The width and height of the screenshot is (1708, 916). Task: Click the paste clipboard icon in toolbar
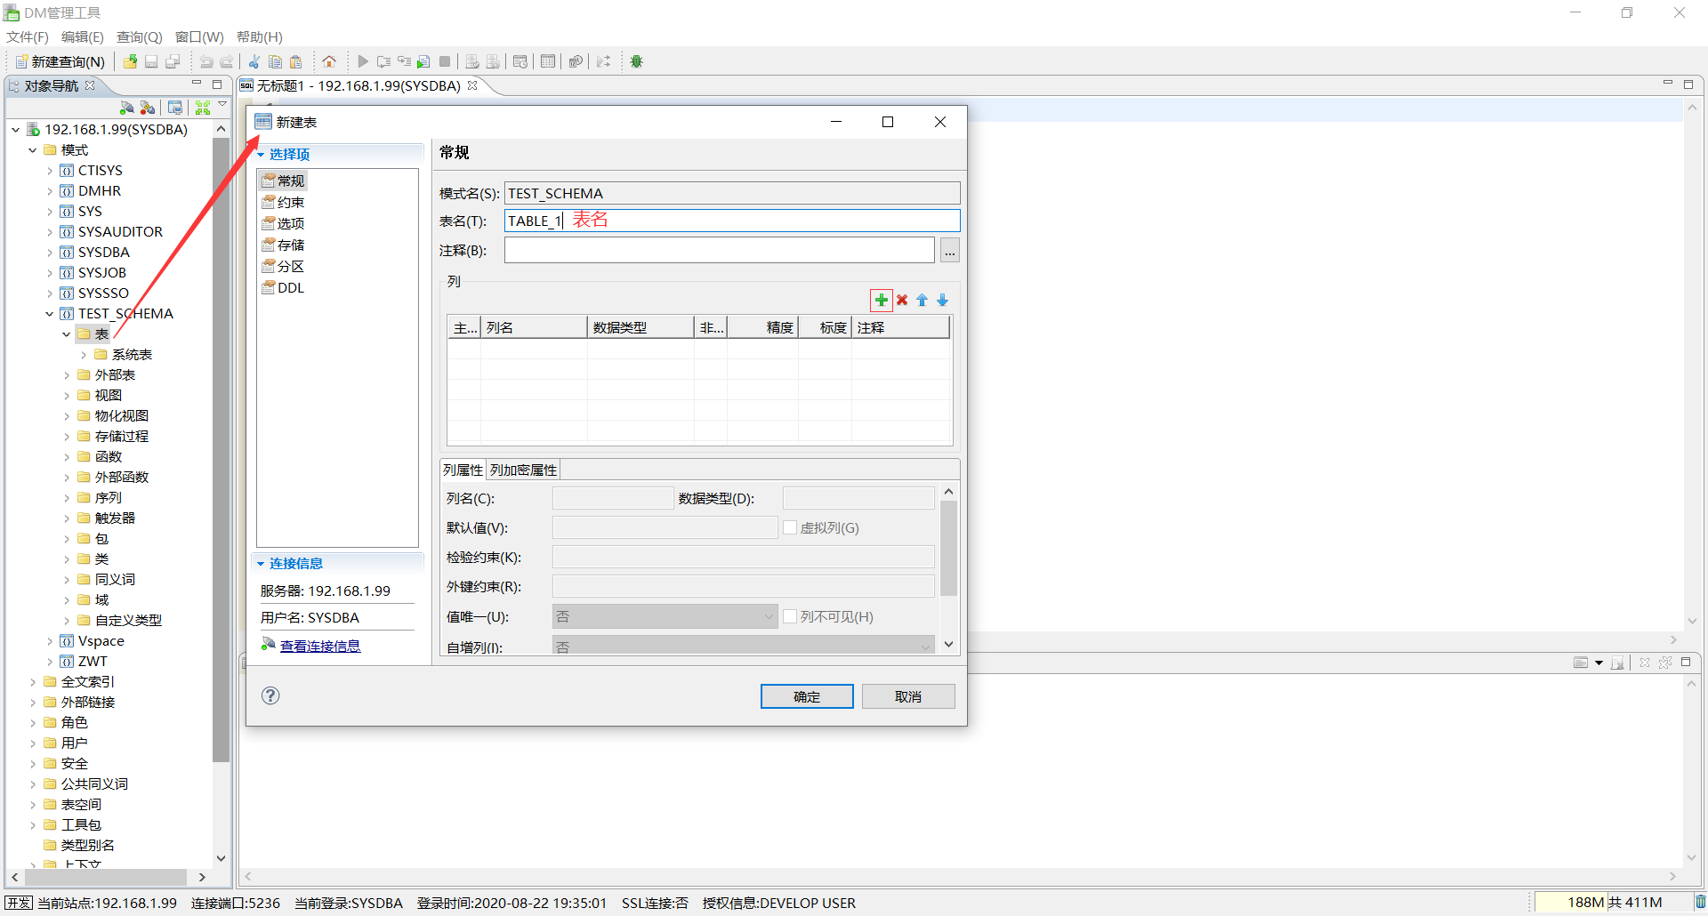click(x=296, y=61)
